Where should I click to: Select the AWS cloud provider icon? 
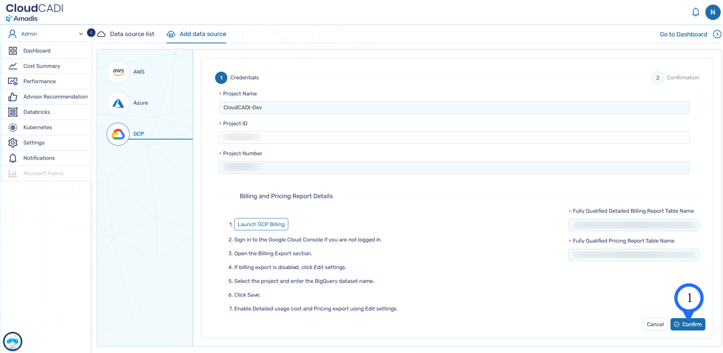click(x=118, y=72)
